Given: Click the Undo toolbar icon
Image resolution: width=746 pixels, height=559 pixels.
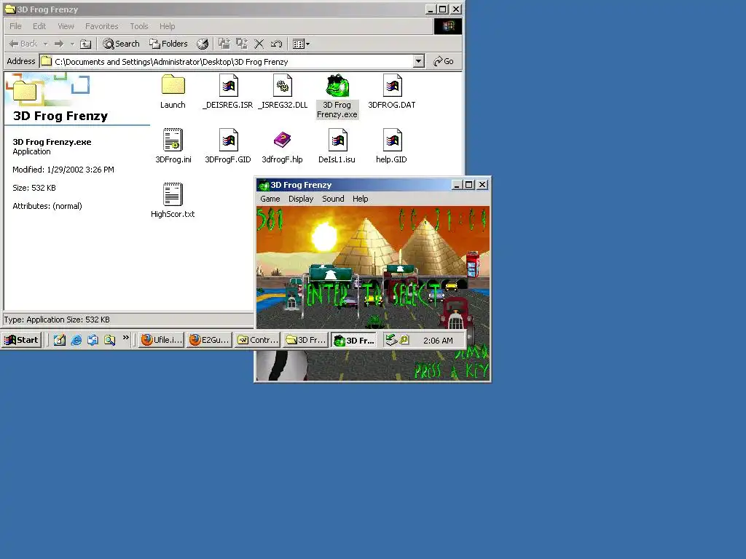Looking at the screenshot, I should (x=276, y=44).
